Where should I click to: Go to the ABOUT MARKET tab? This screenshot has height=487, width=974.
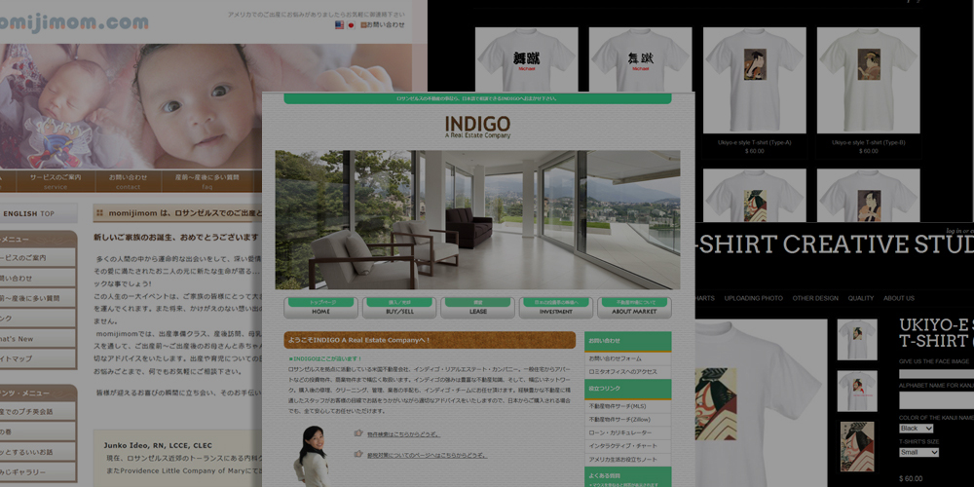634,308
